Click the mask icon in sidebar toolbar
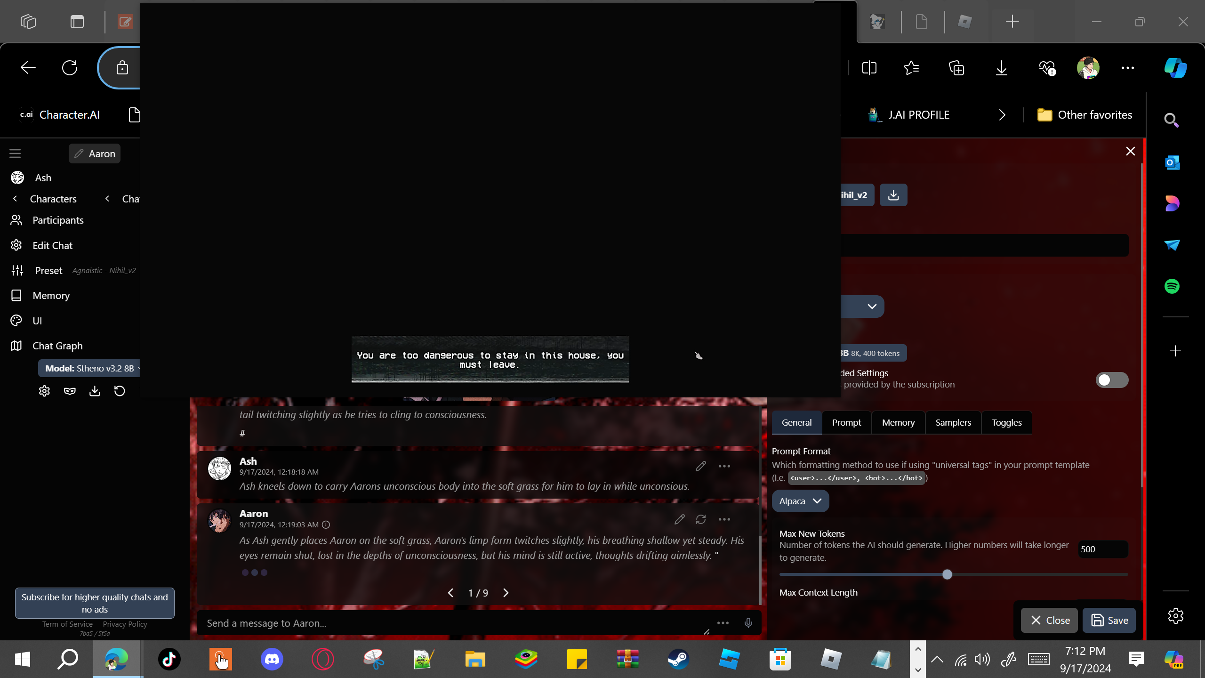Image resolution: width=1205 pixels, height=678 pixels. coord(70,391)
